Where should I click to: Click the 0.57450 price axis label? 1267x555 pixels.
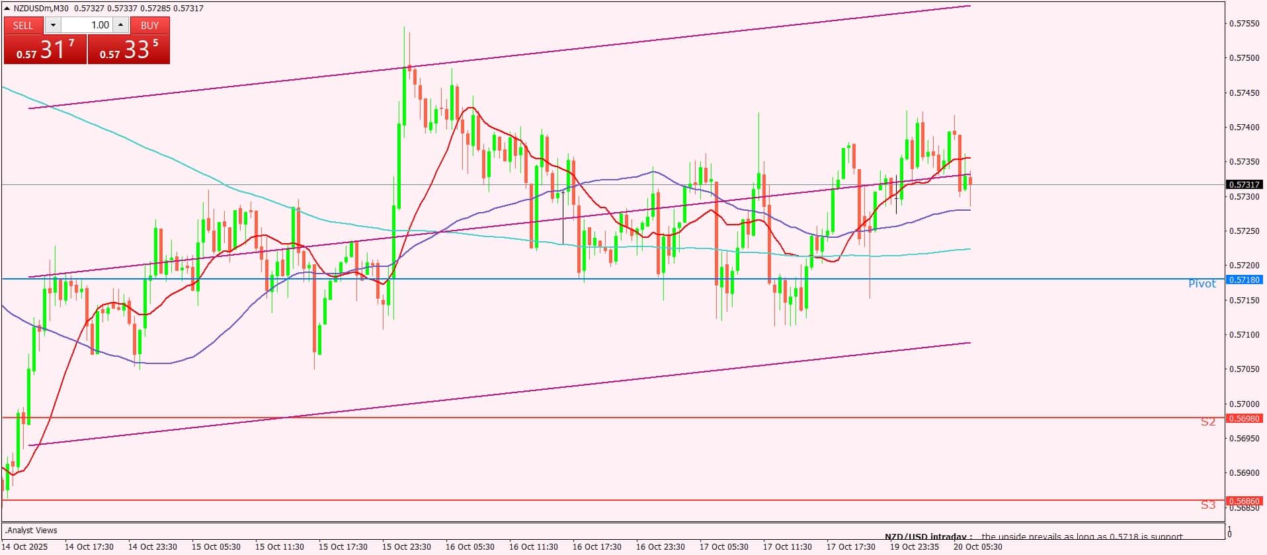point(1244,93)
